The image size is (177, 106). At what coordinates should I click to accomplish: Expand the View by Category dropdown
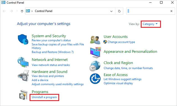click(151, 24)
